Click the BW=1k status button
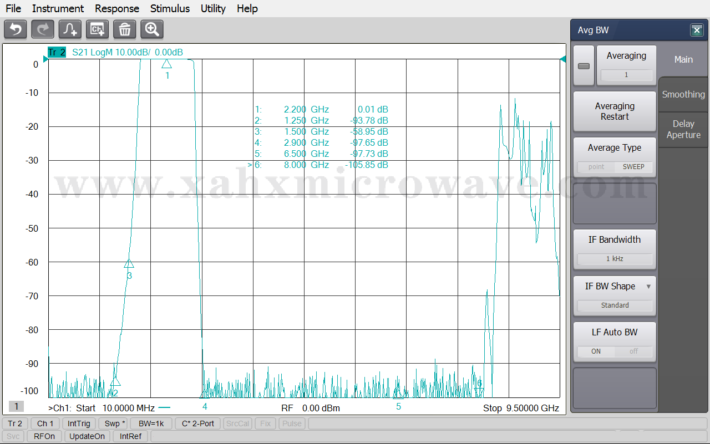 151,423
